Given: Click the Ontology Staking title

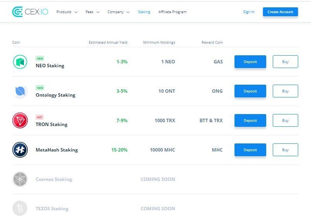Looking at the screenshot, I should coord(56,95).
